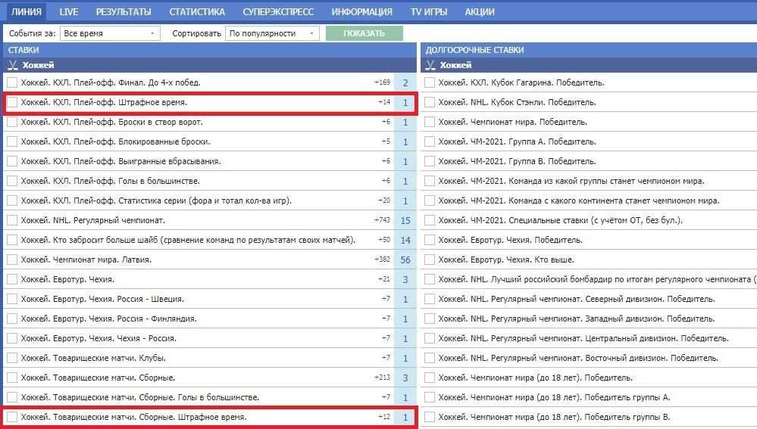Viewport: 757px width, 429px height.
Task: Click the +169 extra markets for КХЛ Финал
Action: pyautogui.click(x=382, y=82)
